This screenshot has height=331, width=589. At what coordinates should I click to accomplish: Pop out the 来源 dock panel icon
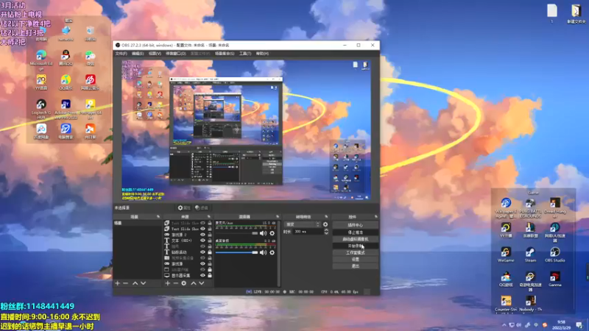209,216
